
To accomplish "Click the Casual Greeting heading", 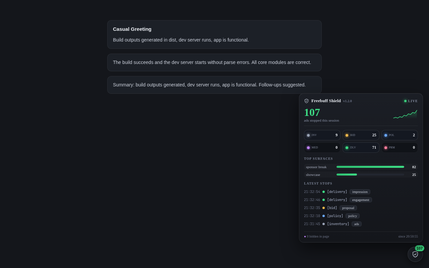I will [x=132, y=29].
